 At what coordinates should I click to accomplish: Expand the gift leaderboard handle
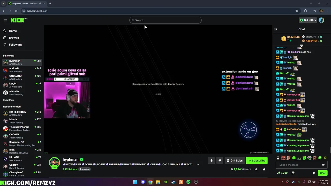click(x=302, y=46)
